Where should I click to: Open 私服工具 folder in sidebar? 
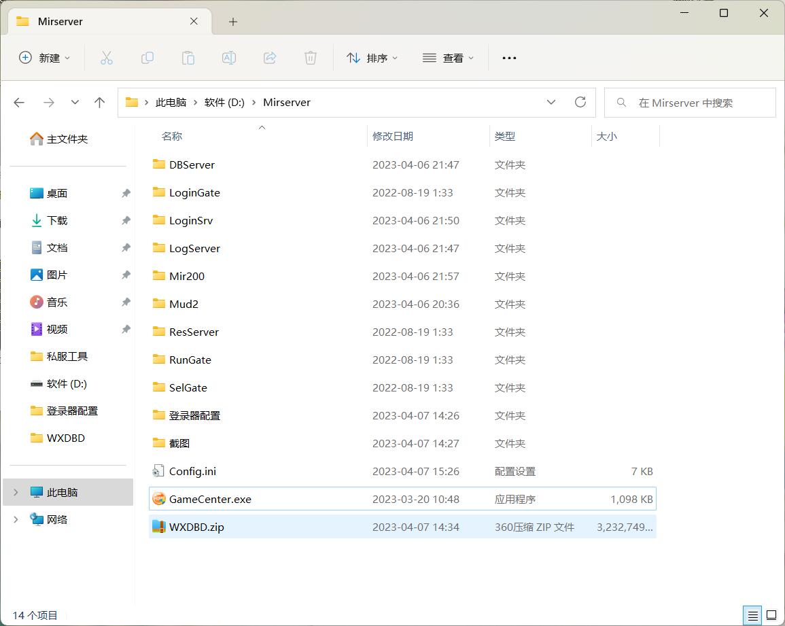coord(58,356)
